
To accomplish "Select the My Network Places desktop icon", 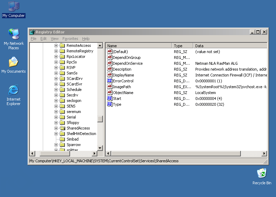I will [x=13, y=39].
